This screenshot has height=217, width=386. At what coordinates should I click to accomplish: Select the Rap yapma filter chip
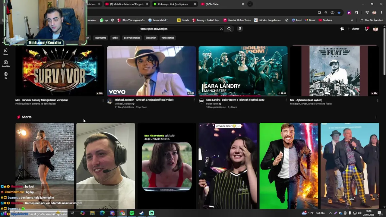100,38
